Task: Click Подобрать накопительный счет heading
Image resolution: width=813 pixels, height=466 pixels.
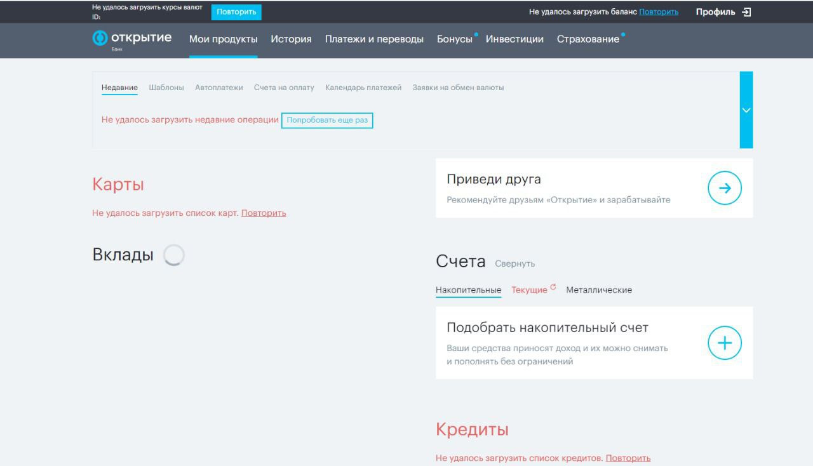Action: (x=548, y=328)
